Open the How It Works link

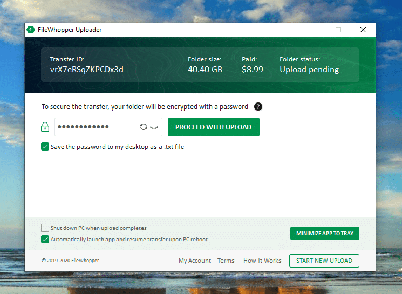(x=262, y=261)
